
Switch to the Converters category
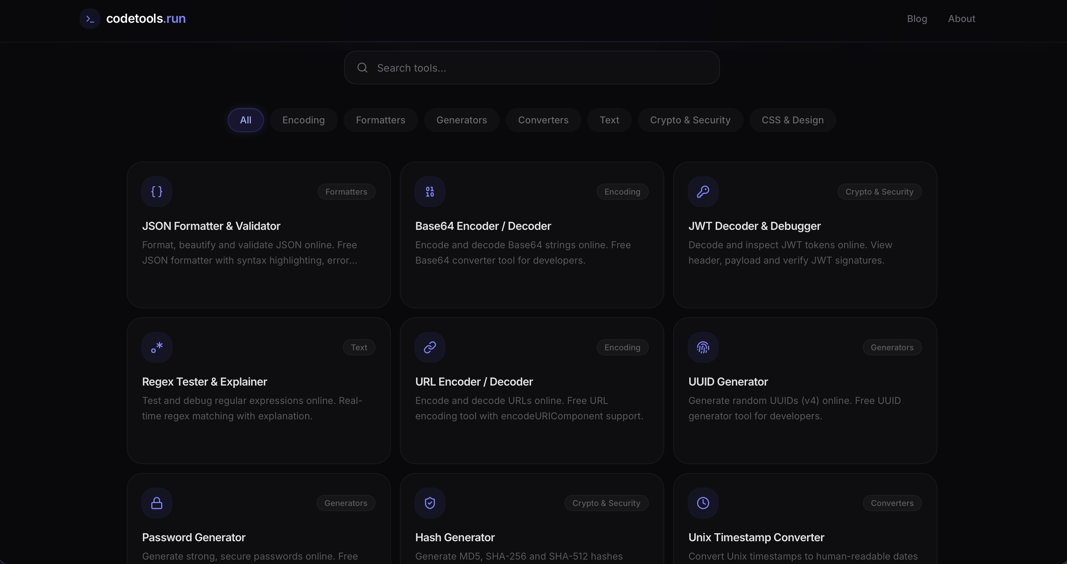(543, 120)
